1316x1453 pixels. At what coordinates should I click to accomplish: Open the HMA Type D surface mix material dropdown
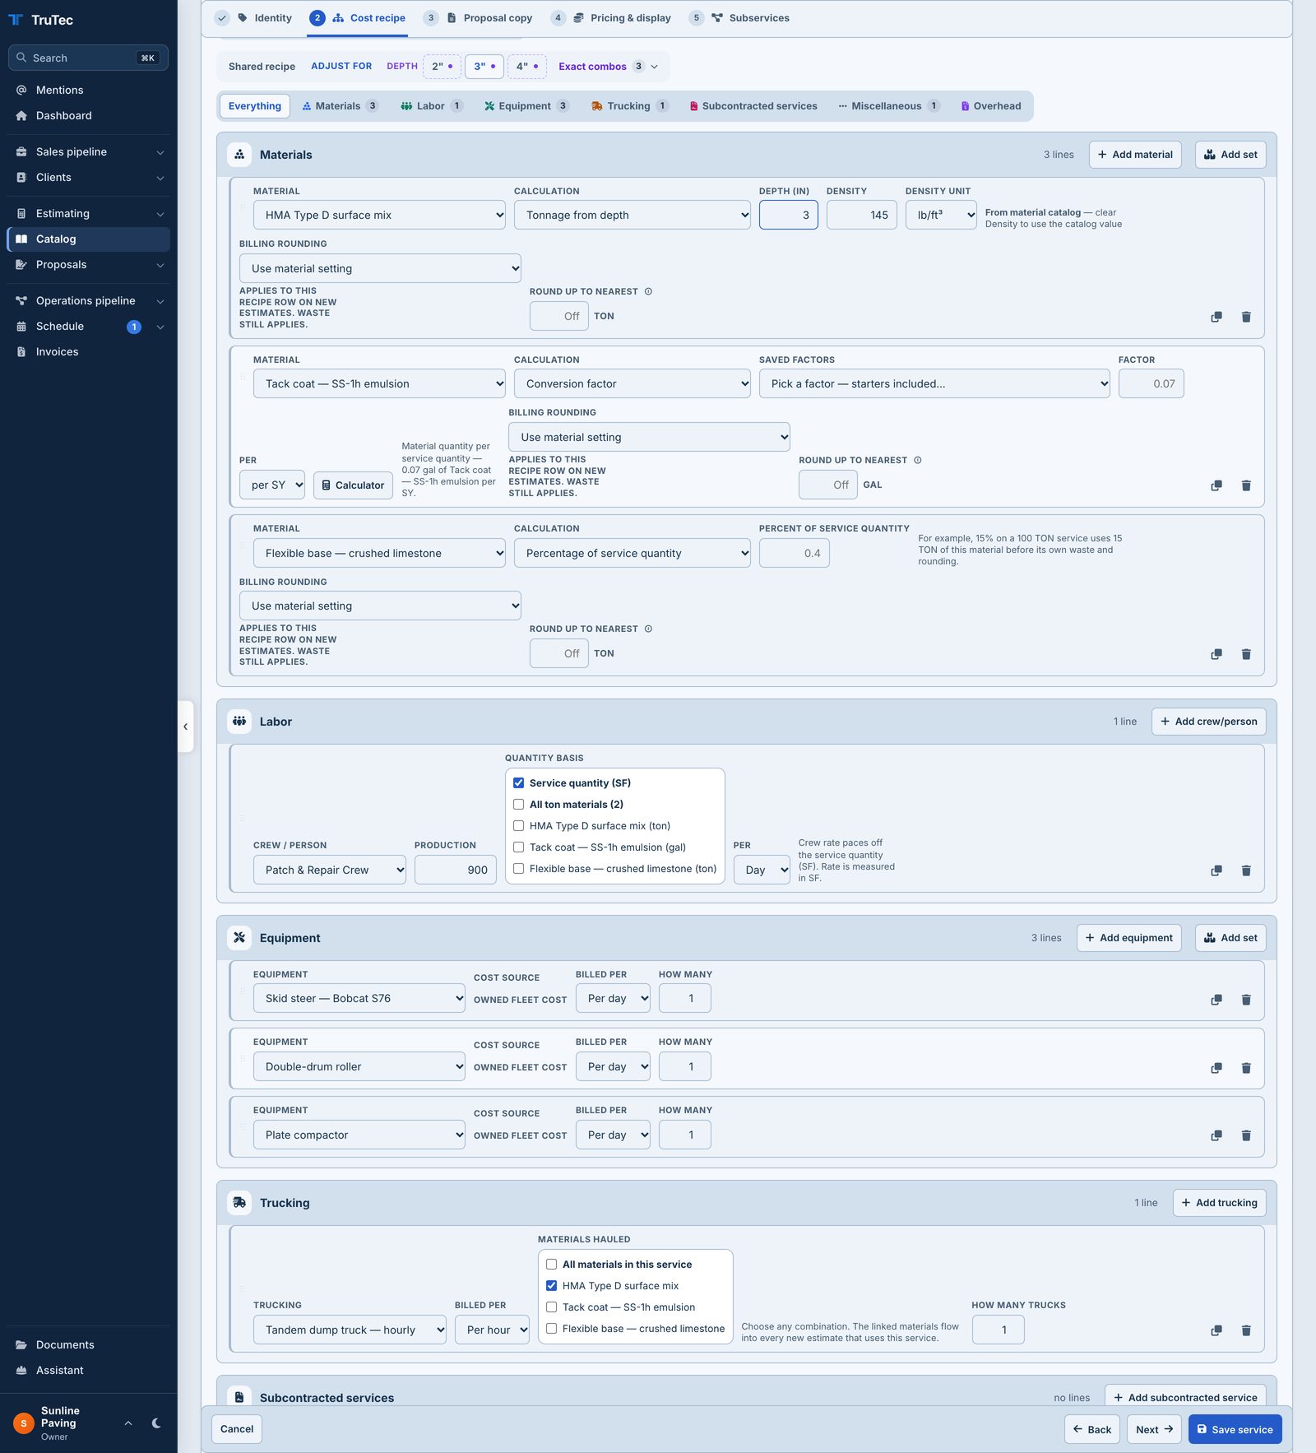point(379,215)
